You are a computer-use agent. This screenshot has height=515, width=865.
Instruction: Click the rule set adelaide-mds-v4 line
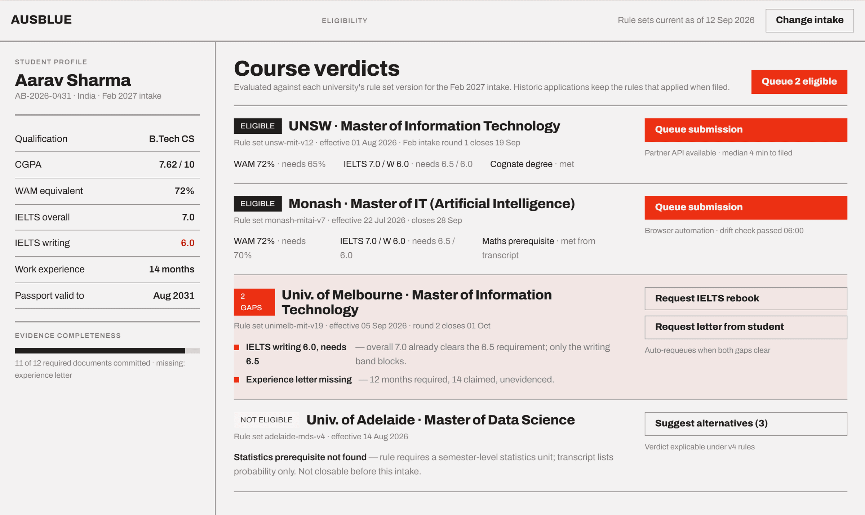(321, 437)
